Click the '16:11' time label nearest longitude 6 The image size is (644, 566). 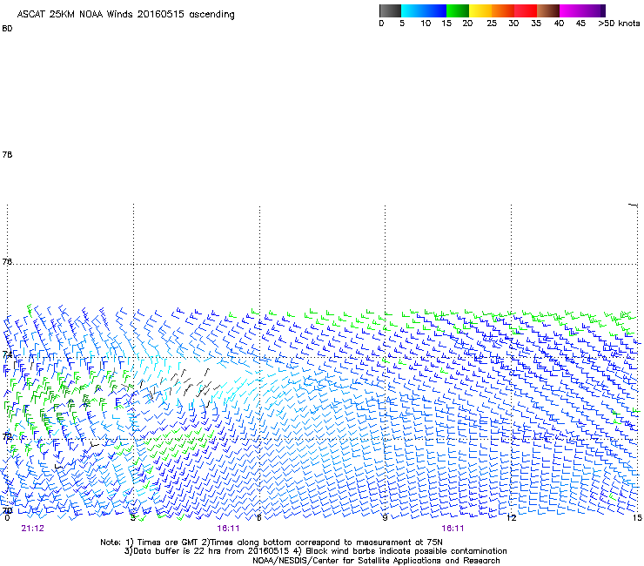[x=228, y=529]
